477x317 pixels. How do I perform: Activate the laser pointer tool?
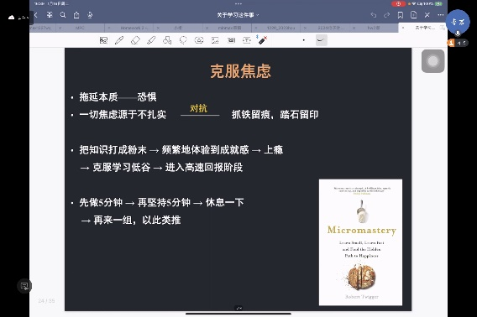pos(262,39)
